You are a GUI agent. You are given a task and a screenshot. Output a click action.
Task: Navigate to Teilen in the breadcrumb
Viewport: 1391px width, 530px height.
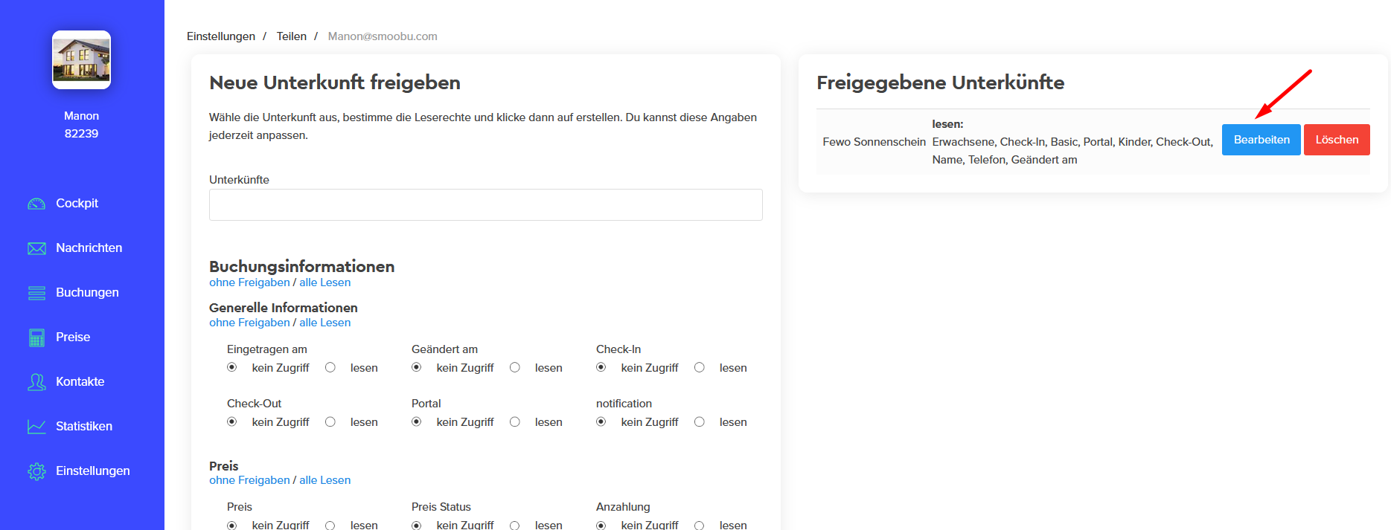click(x=292, y=36)
